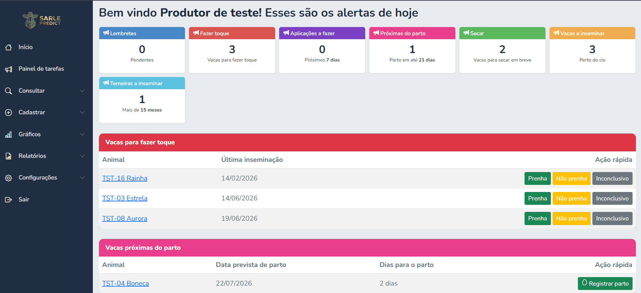Mark TST-16 Rainha as Inconclusivo
Screen dimensions: 641x293
(612, 178)
